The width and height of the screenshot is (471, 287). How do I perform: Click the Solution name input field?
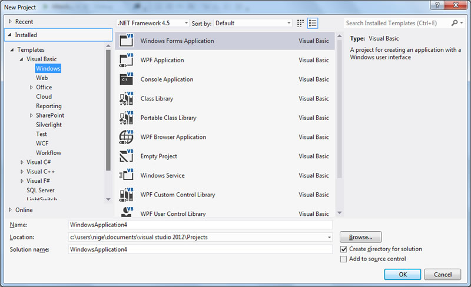point(200,249)
